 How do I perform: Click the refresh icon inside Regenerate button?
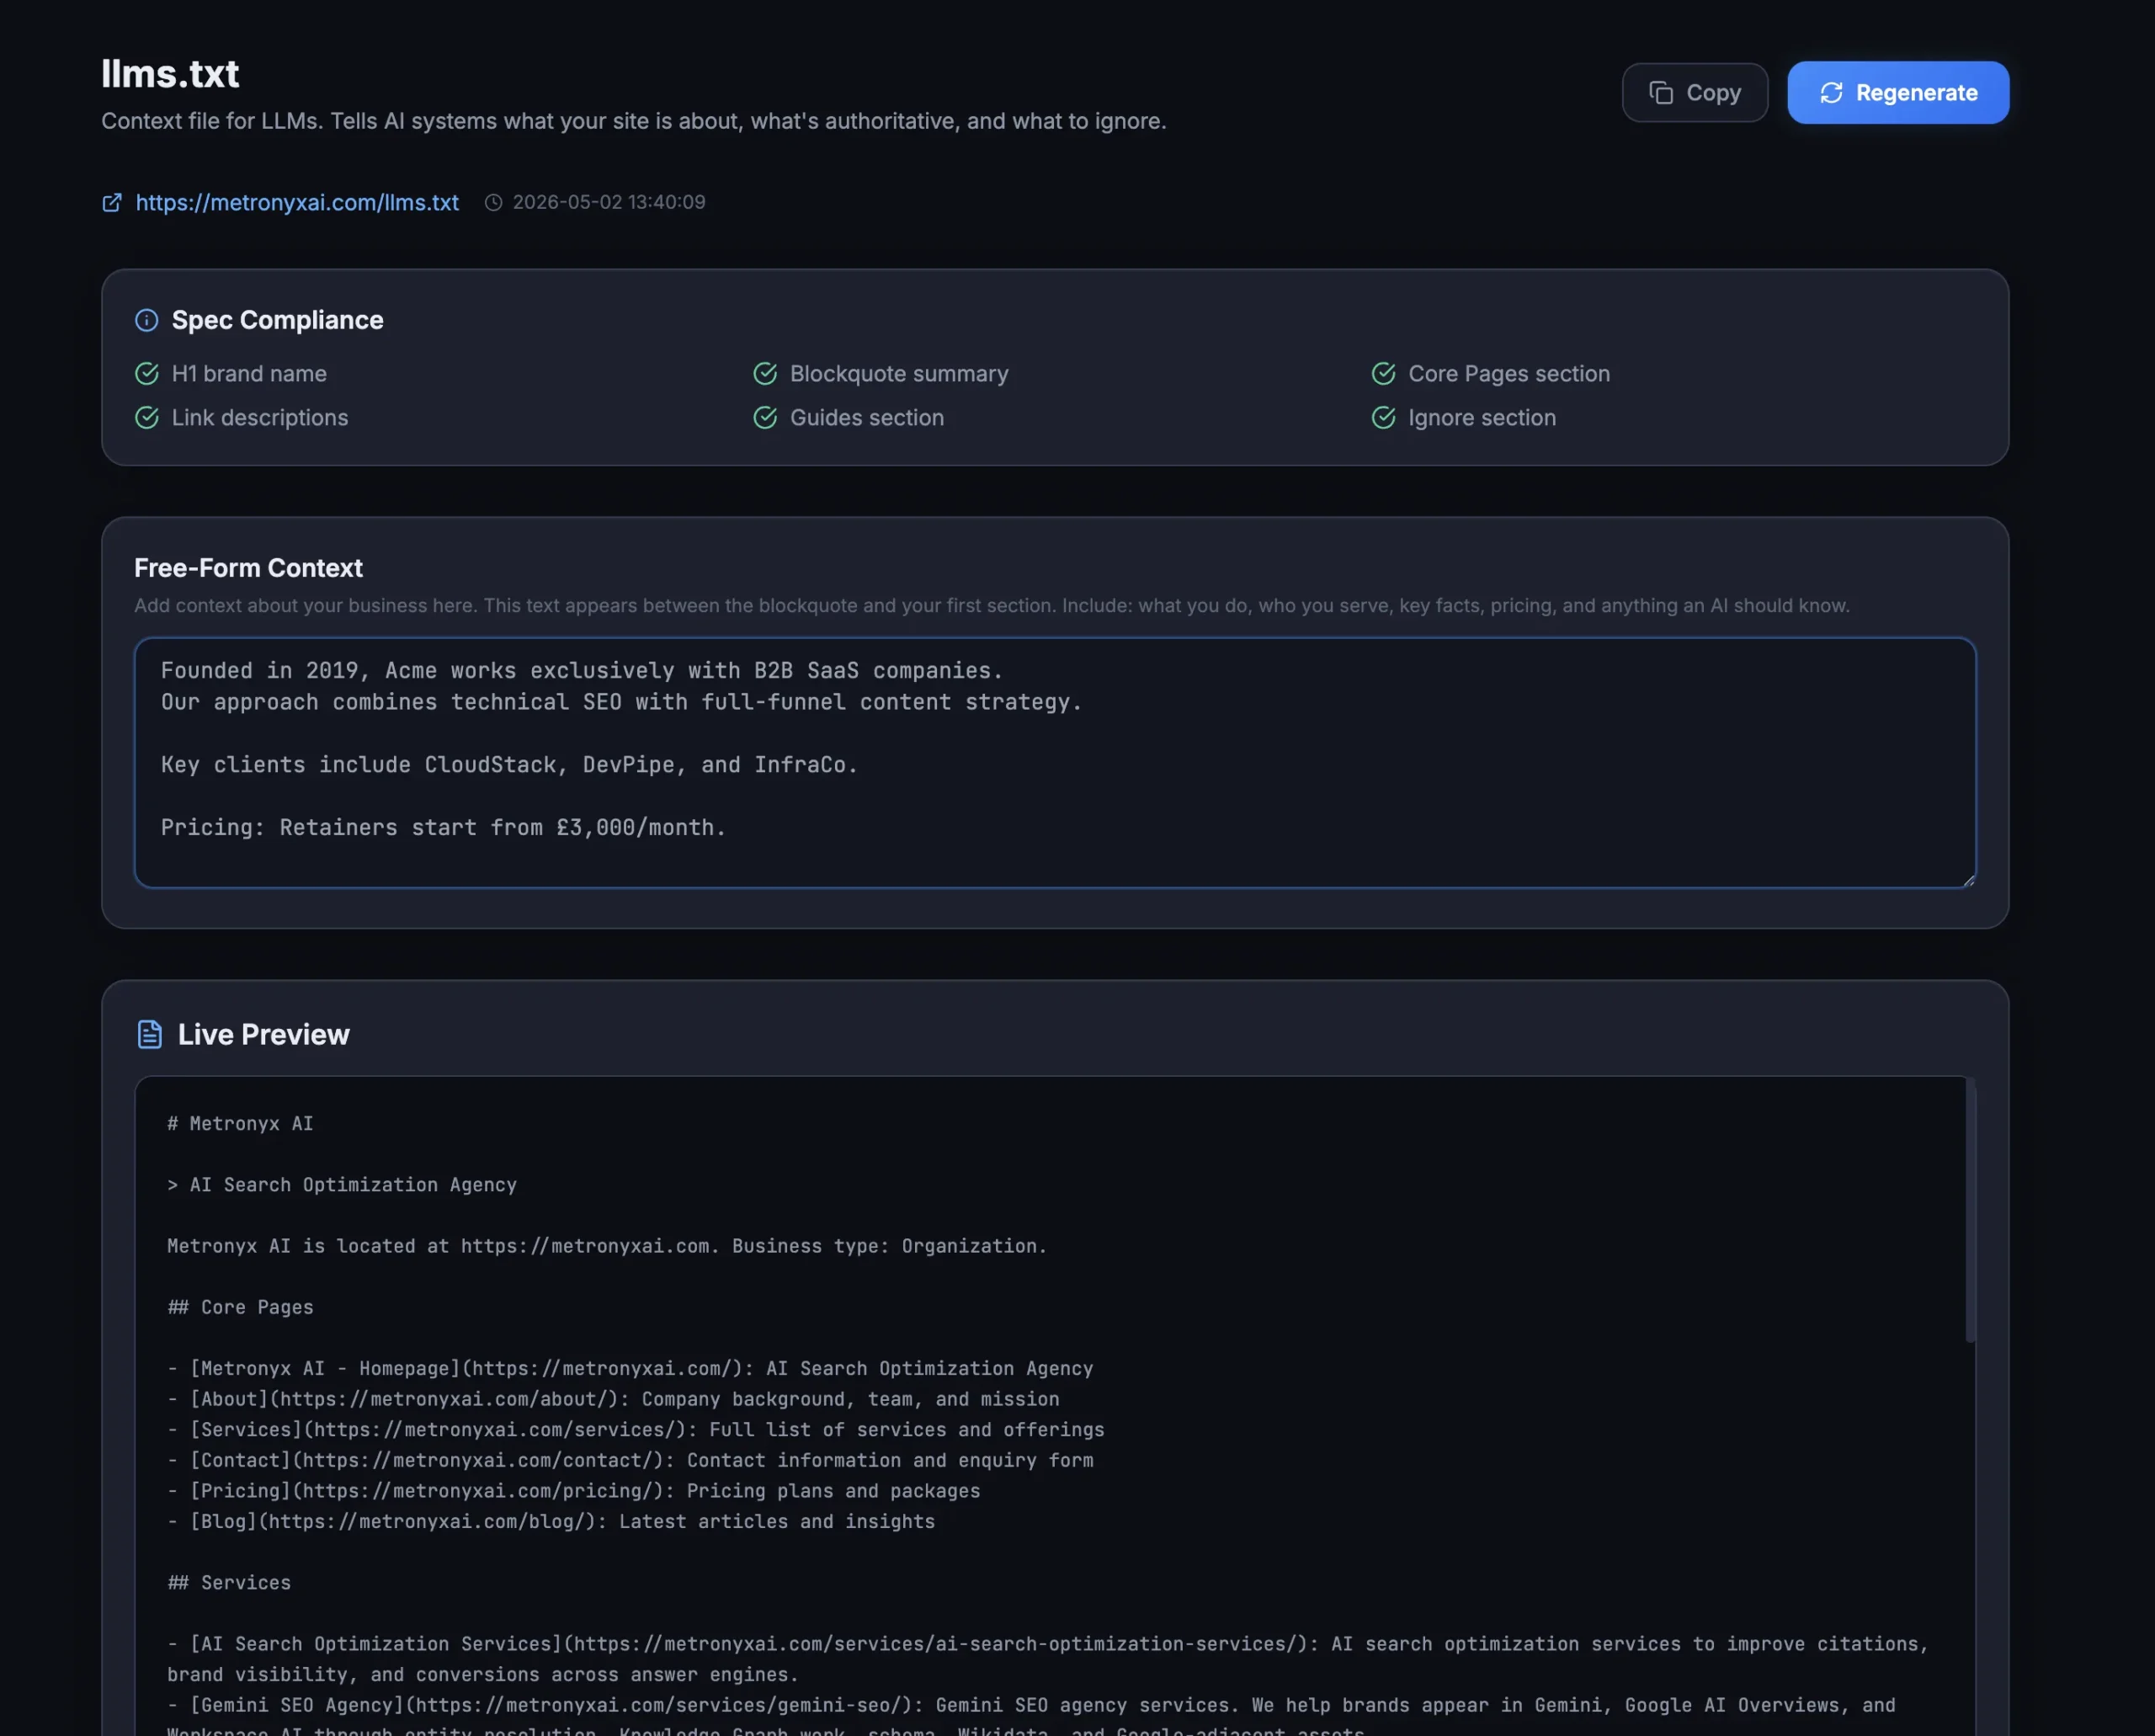(1831, 93)
